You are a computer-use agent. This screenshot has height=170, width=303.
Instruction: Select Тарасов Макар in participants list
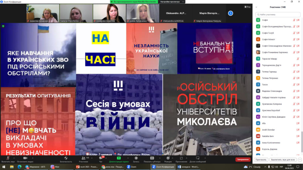coord(269,59)
